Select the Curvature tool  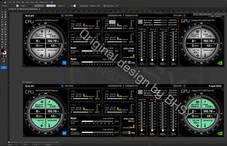(x=5, y=17)
